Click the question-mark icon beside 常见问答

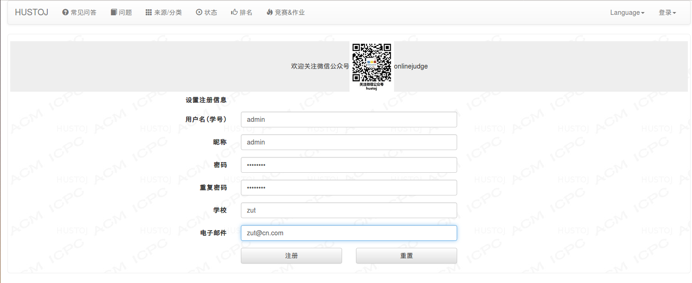pyautogui.click(x=65, y=13)
